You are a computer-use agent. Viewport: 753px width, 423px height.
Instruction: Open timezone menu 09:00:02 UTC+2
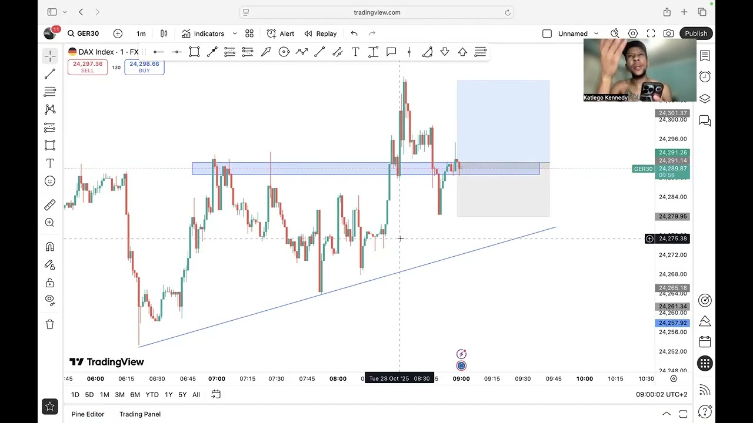pyautogui.click(x=661, y=395)
